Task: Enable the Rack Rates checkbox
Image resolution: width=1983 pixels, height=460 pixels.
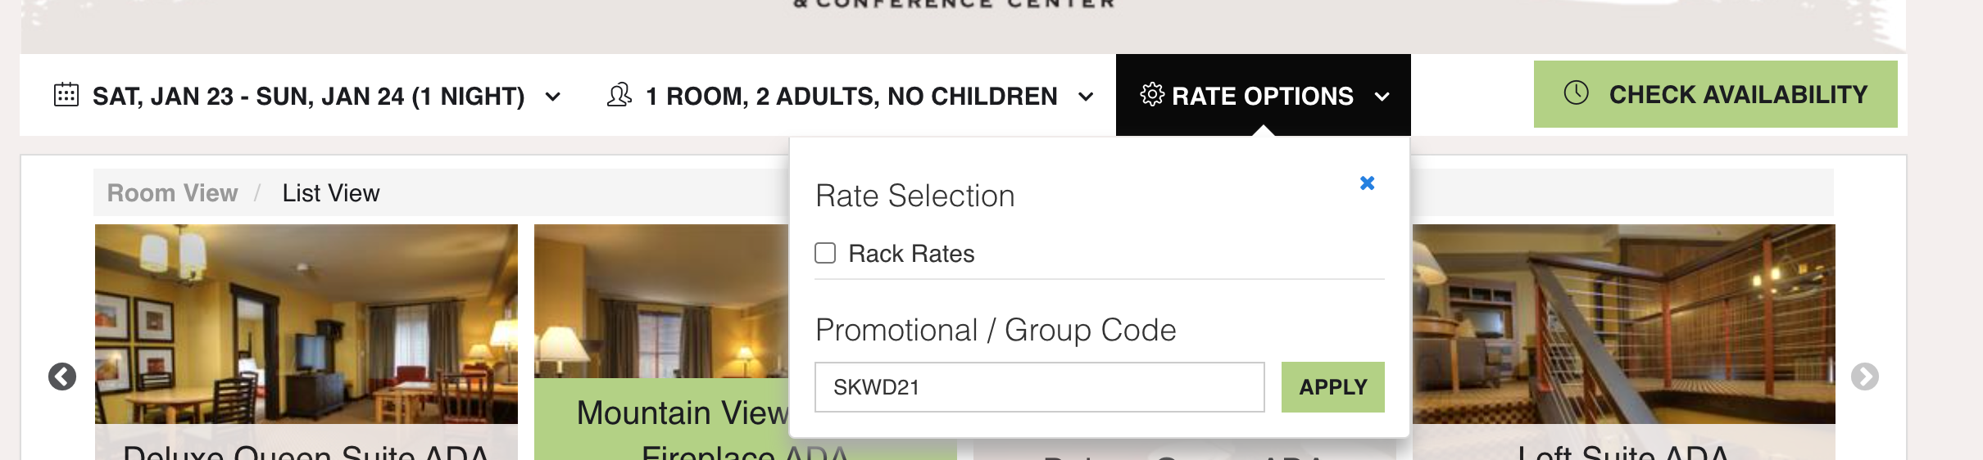Action: point(825,253)
